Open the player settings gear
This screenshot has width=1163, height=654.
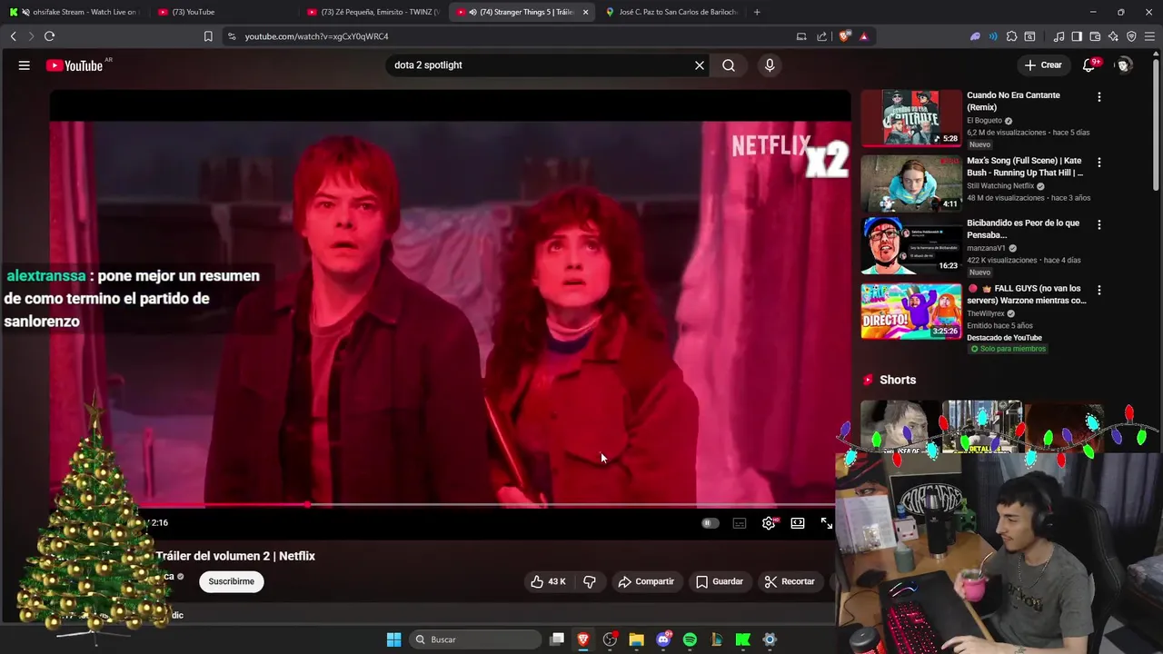point(769,523)
